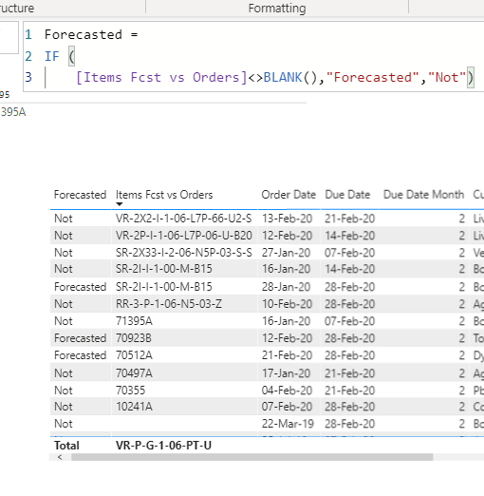The image size is (484, 496).
Task: Click [Items Fcst vs Orders] reference in formula
Action: [161, 77]
